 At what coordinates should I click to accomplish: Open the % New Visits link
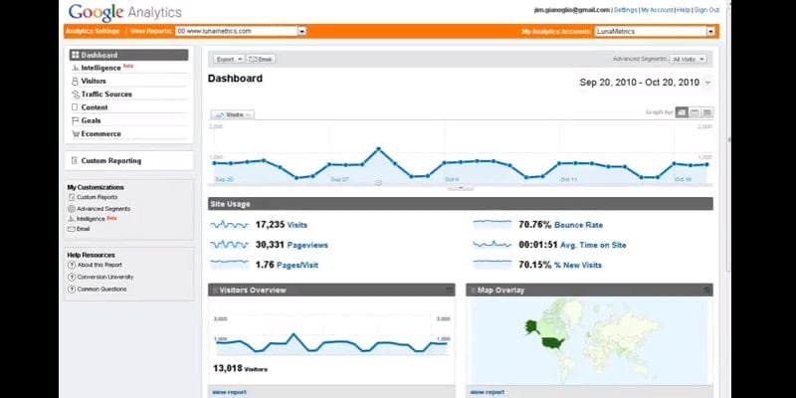[578, 265]
